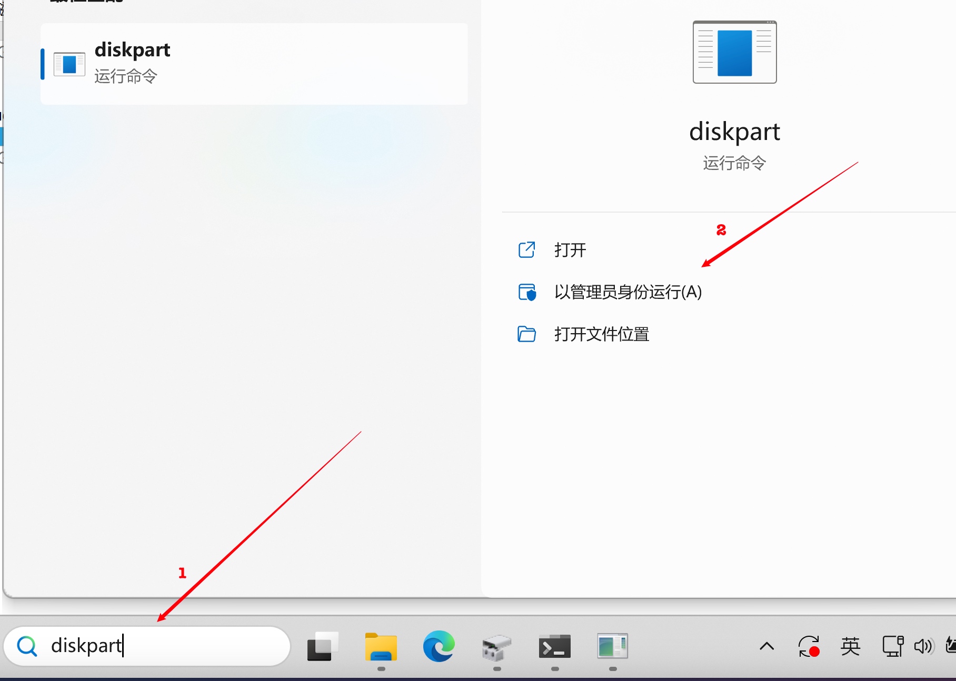The height and width of the screenshot is (681, 956).
Task: Choose 打开文件位置 option
Action: pyautogui.click(x=601, y=334)
